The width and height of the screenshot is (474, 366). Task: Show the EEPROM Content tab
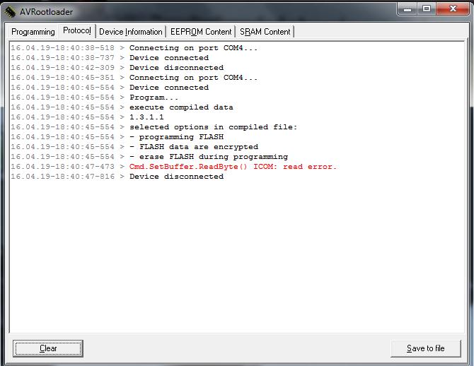tap(201, 32)
